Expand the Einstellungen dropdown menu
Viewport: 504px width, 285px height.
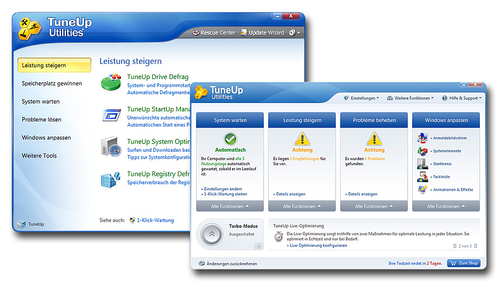tap(361, 98)
